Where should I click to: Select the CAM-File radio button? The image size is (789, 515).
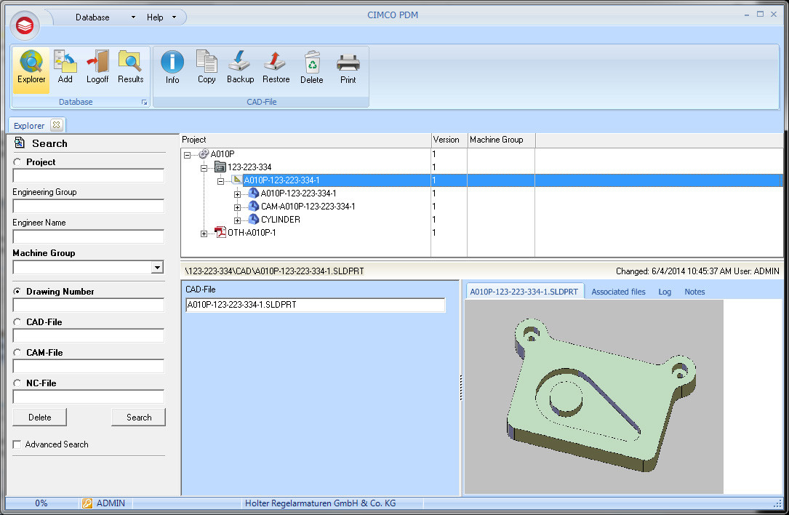[17, 352]
